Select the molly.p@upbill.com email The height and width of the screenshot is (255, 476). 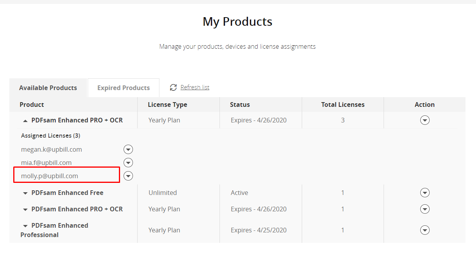(x=50, y=176)
